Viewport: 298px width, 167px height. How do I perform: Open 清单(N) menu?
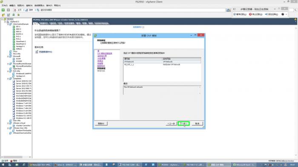29,6
